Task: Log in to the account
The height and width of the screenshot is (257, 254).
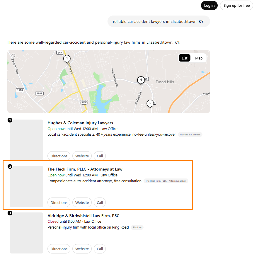Action: [x=209, y=5]
